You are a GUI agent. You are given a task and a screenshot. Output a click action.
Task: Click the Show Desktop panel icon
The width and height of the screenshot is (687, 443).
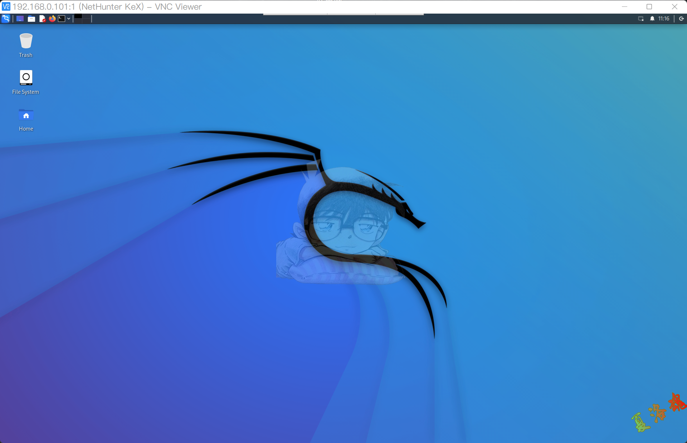[20, 19]
